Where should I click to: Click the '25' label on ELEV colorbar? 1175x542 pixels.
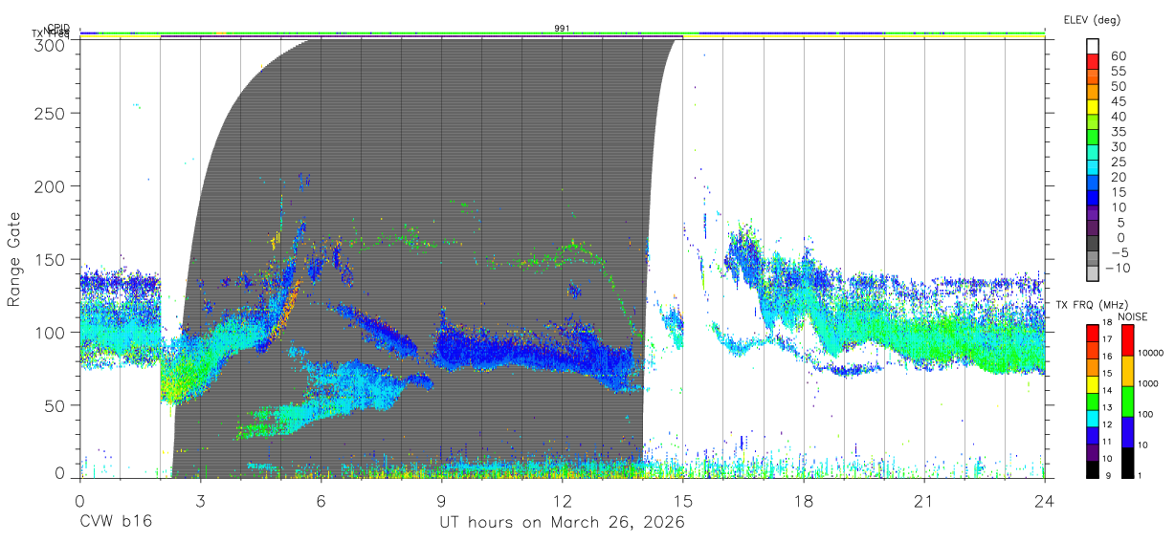[1118, 162]
